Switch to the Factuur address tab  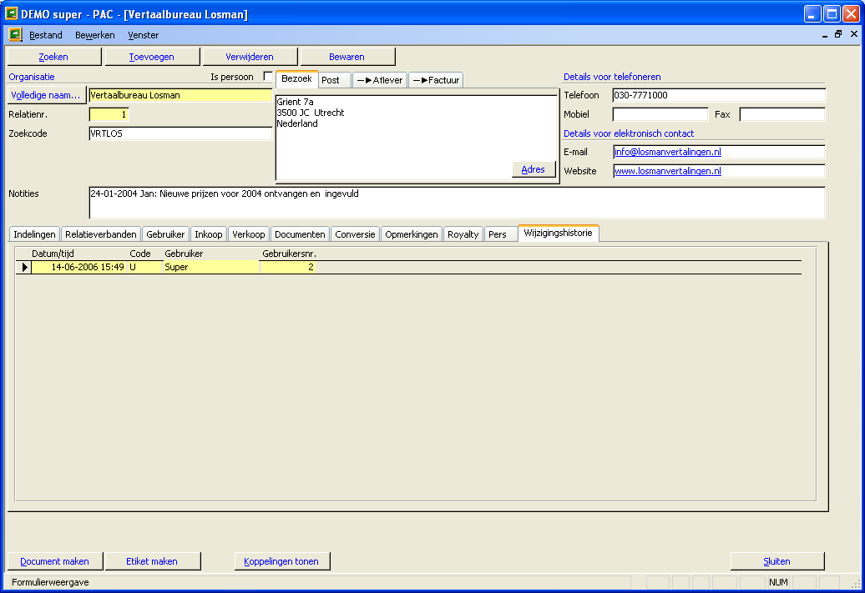click(435, 80)
